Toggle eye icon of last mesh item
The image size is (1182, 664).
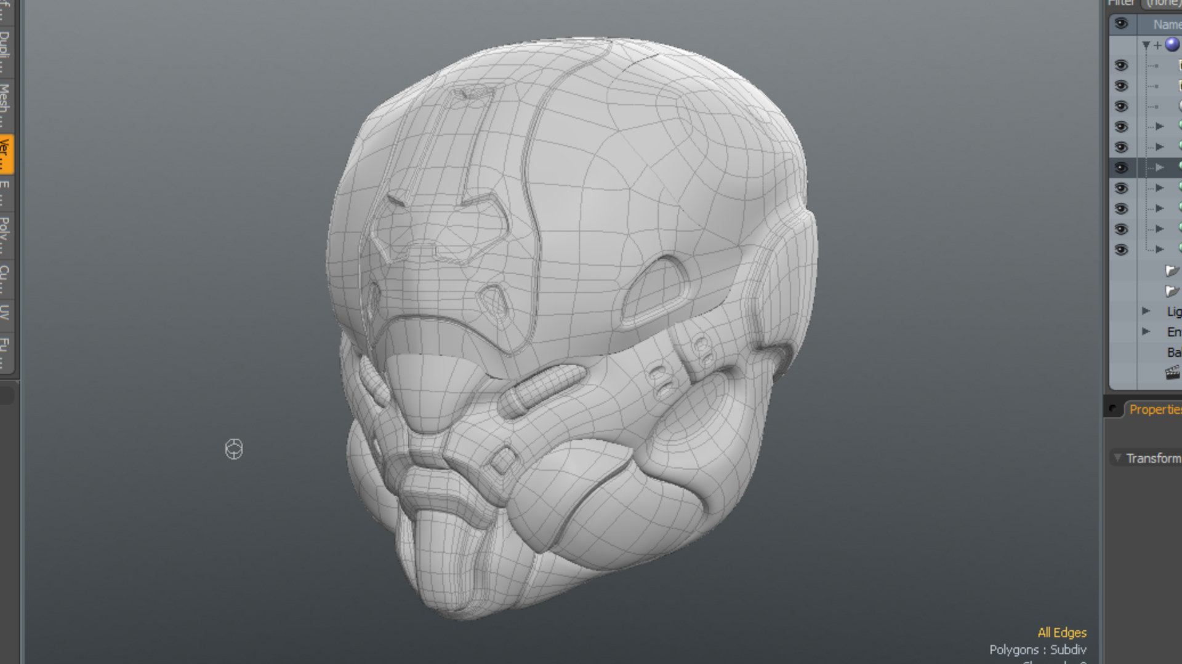click(1121, 250)
